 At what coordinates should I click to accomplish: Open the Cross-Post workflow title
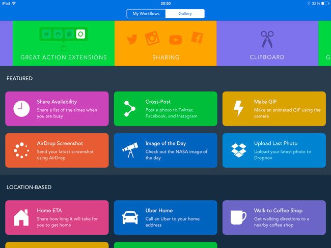point(158,102)
